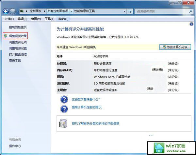Select 所有控制面板项 breadcrumb

[x=58, y=11]
